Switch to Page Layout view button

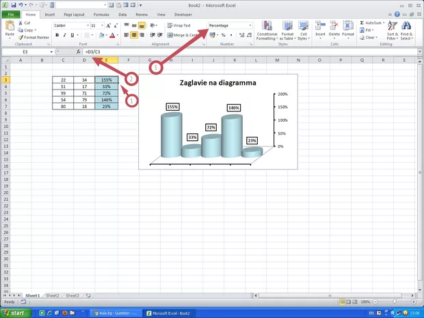coord(349,302)
